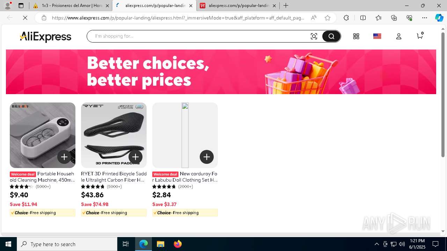Viewport: 447px width, 251px height.
Task: Show hidden system tray icons
Action: (x=376, y=244)
